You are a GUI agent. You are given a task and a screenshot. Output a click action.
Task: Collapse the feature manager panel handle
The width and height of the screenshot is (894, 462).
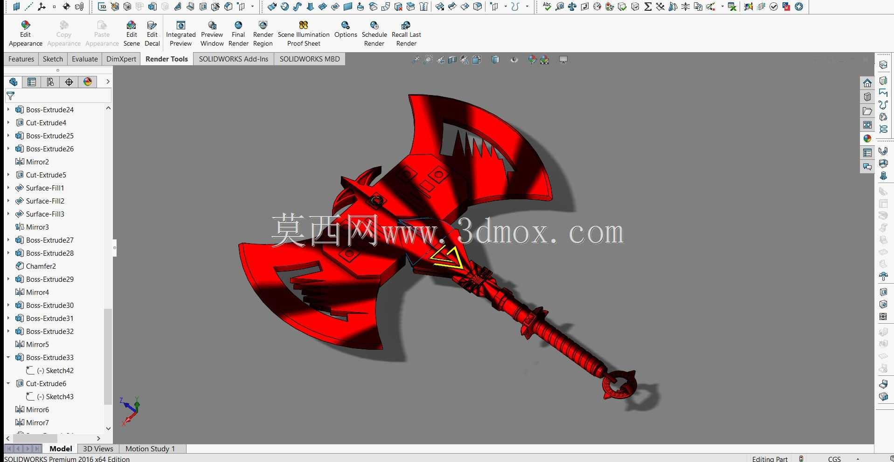click(x=115, y=247)
